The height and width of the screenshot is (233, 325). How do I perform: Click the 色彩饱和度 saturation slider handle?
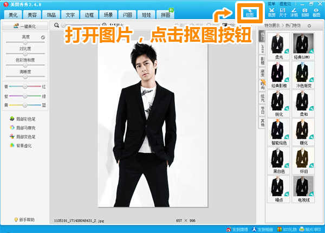[x=25, y=65]
